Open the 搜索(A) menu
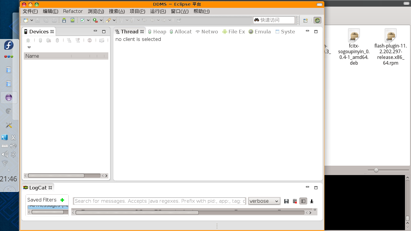This screenshot has height=231, width=411. point(117,11)
